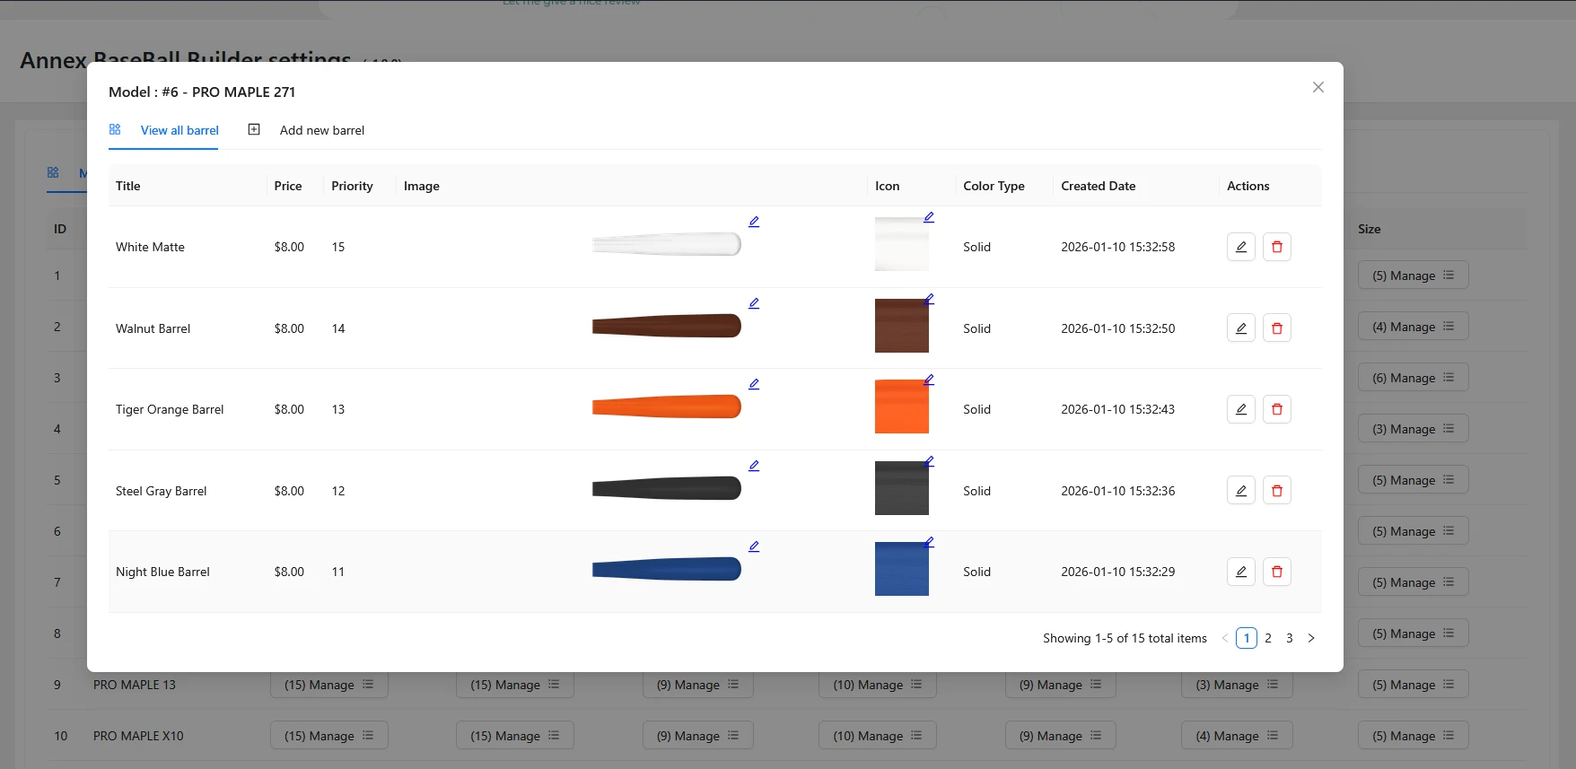1576x769 pixels.
Task: Edit the Tiger Orange Barrel row
Action: click(1240, 409)
